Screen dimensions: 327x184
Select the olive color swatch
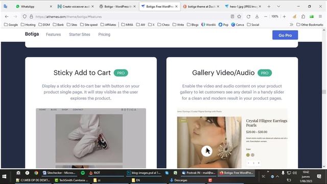(x=248, y=155)
